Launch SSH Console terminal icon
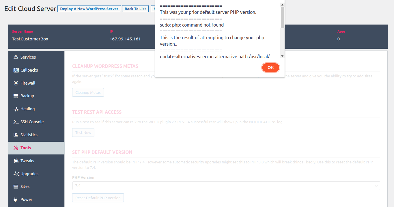 click(x=16, y=122)
